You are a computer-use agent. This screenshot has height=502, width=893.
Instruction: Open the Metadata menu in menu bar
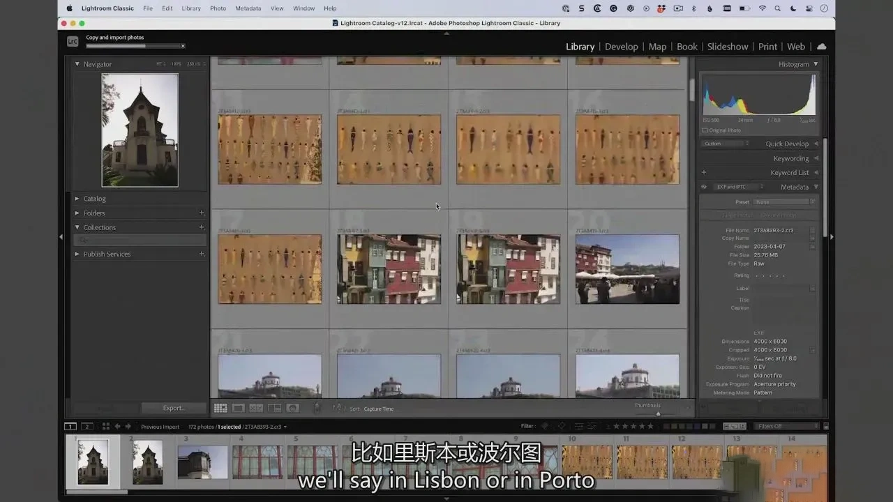(248, 8)
